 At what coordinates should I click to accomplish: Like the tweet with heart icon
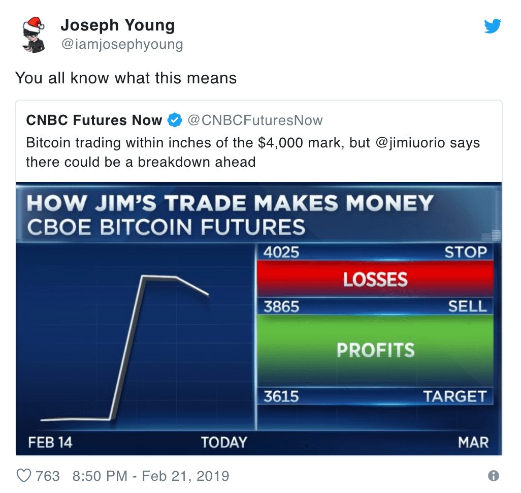pyautogui.click(x=24, y=476)
